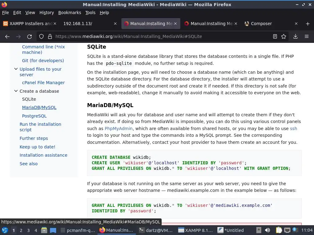314x235 pixels.
Task: Toggle reader view icon
Action: [x=275, y=37]
